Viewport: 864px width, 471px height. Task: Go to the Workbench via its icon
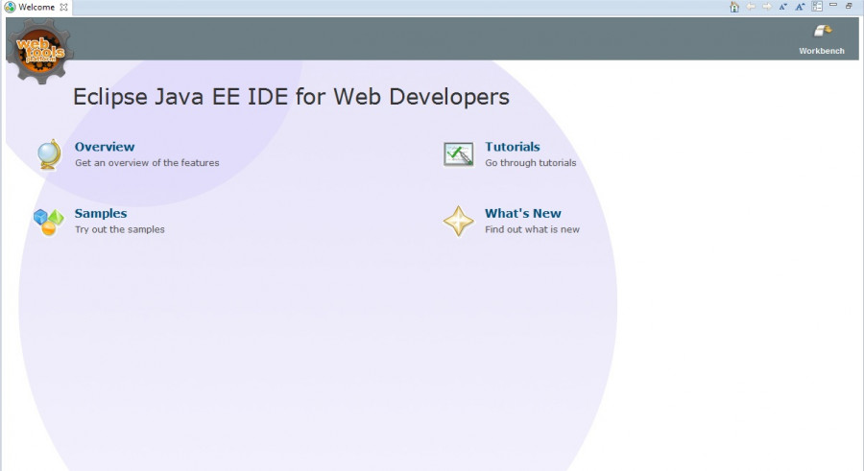coord(823,31)
